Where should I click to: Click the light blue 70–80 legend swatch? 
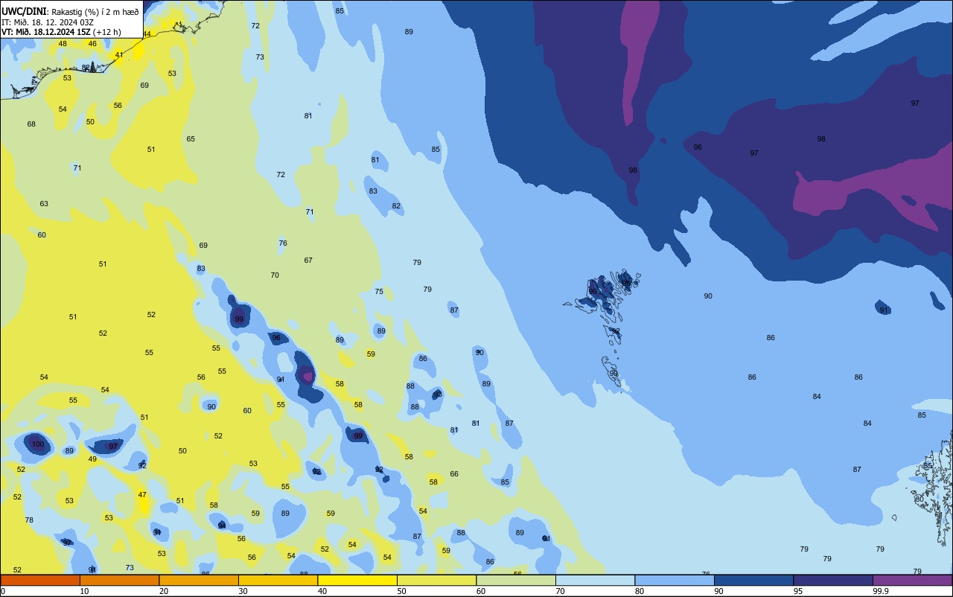(x=595, y=580)
